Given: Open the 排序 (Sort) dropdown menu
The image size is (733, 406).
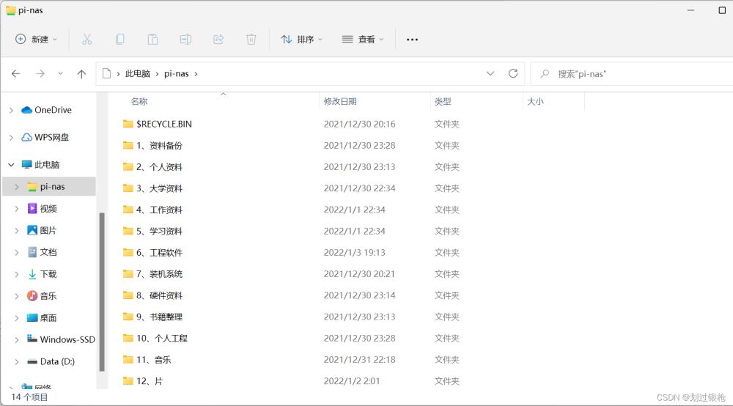Looking at the screenshot, I should (x=301, y=40).
